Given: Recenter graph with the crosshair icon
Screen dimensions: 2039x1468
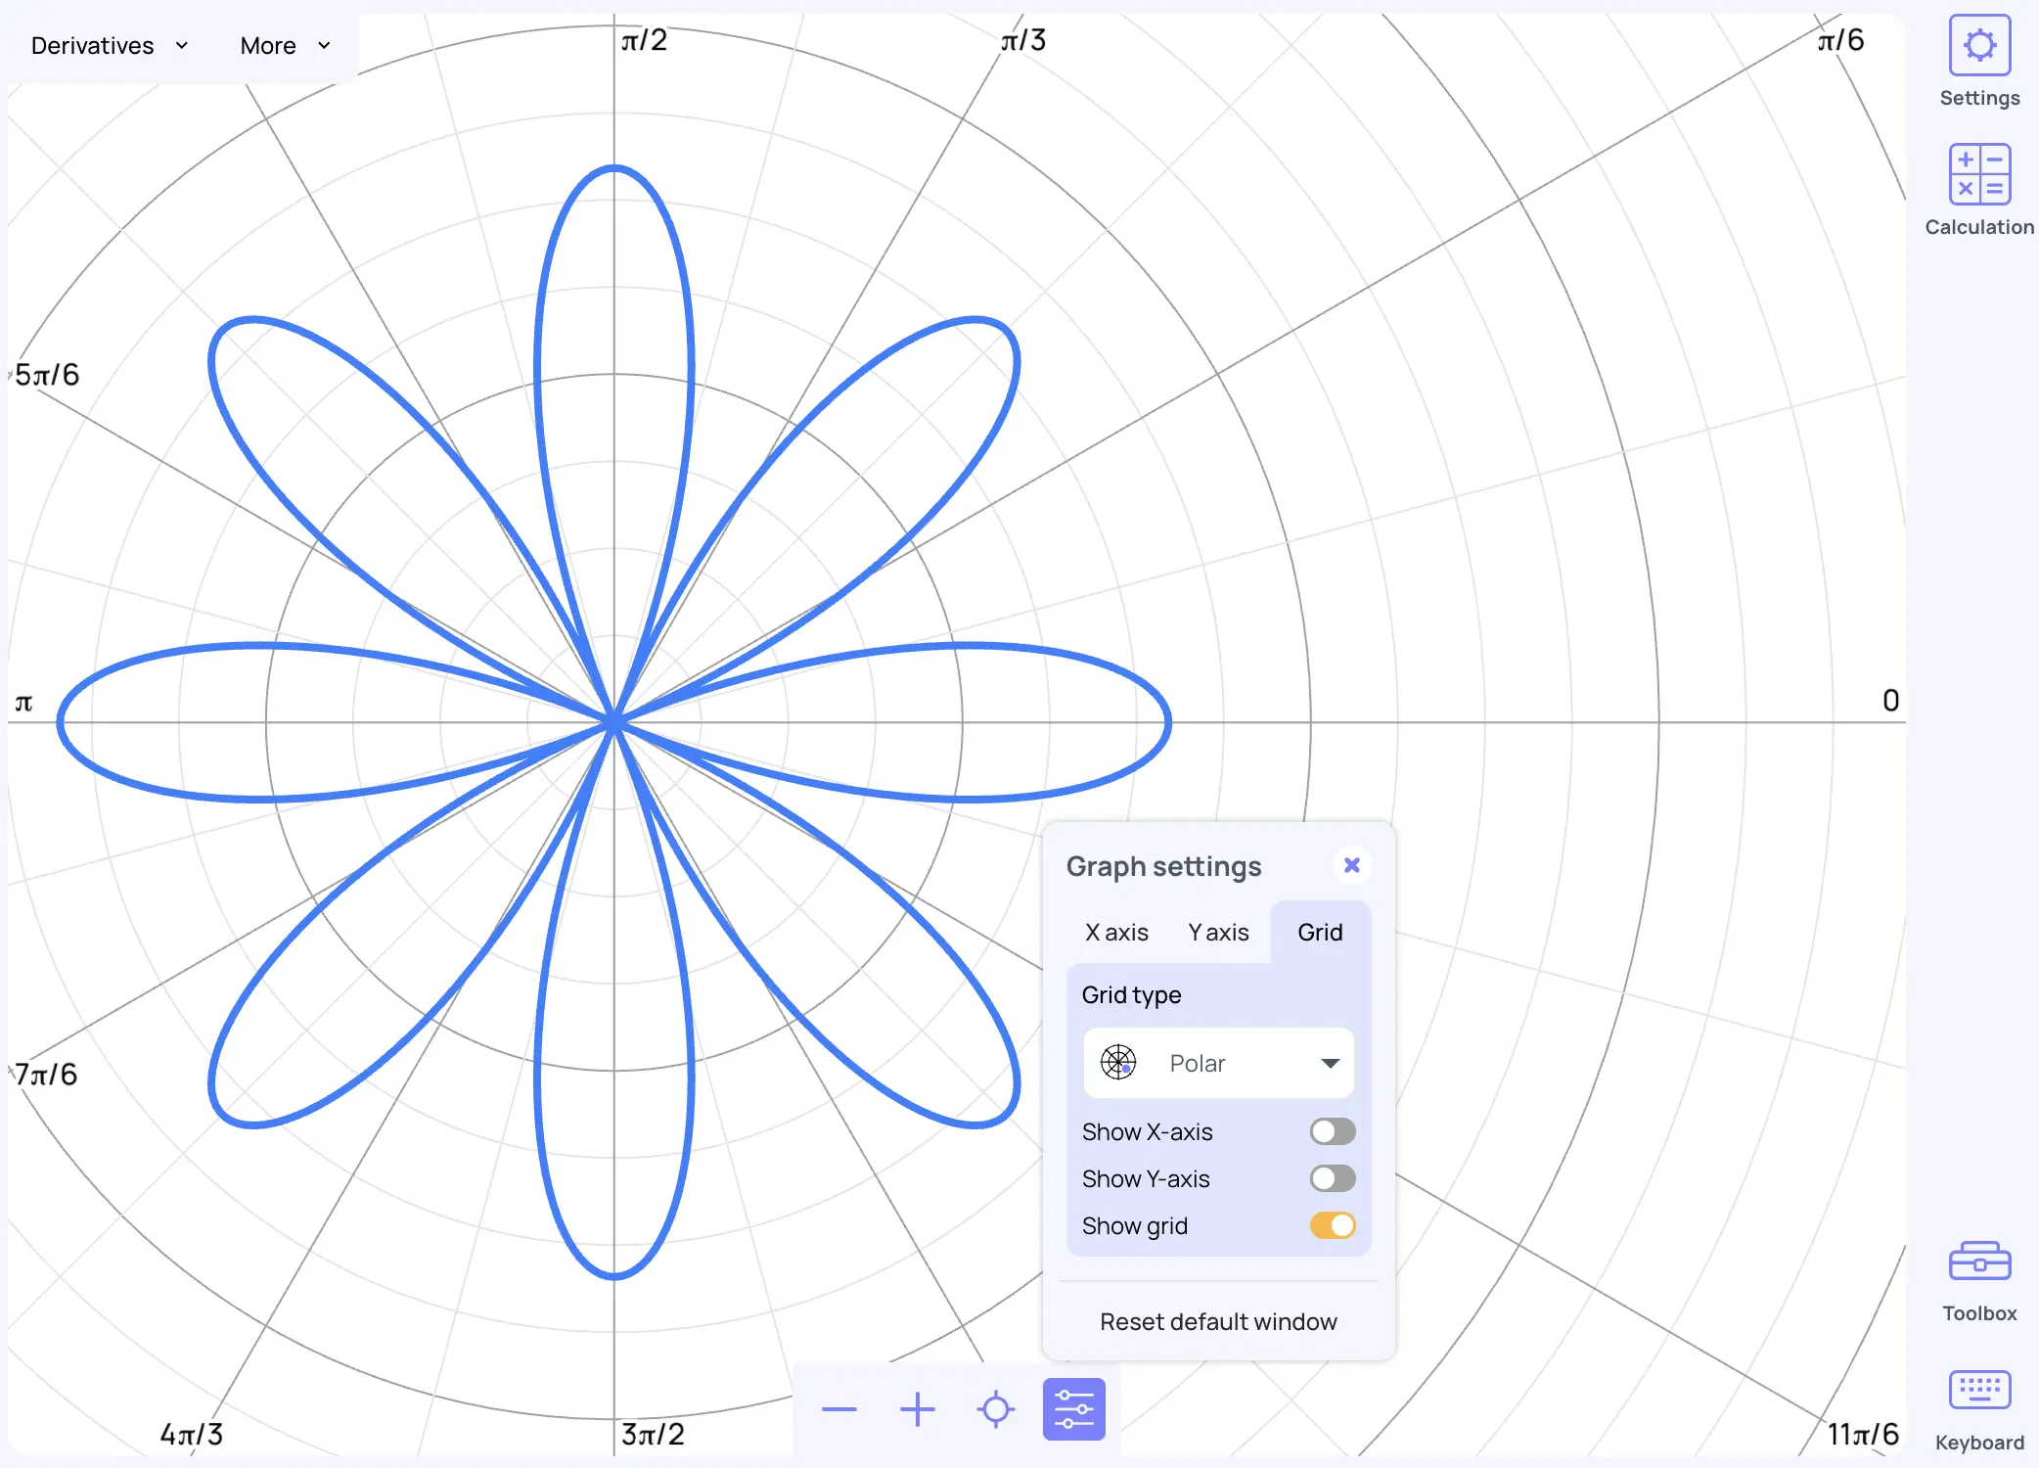Looking at the screenshot, I should pyautogui.click(x=996, y=1409).
